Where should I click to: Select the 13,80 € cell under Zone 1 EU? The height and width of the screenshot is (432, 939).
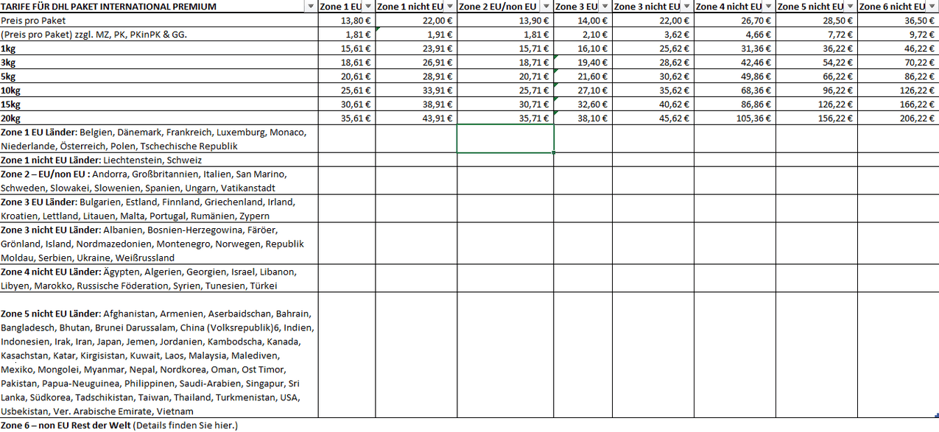coord(347,21)
